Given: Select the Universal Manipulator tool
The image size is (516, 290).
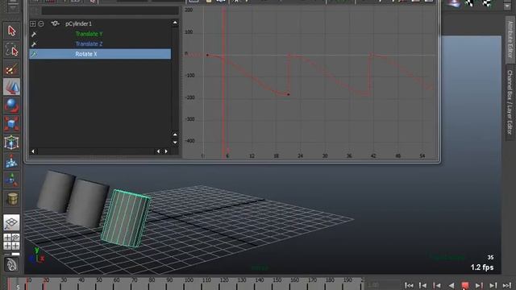Looking at the screenshot, I should coord(11,143).
